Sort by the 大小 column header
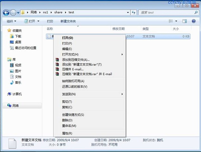The height and width of the screenshot is (152, 201). (176, 29)
